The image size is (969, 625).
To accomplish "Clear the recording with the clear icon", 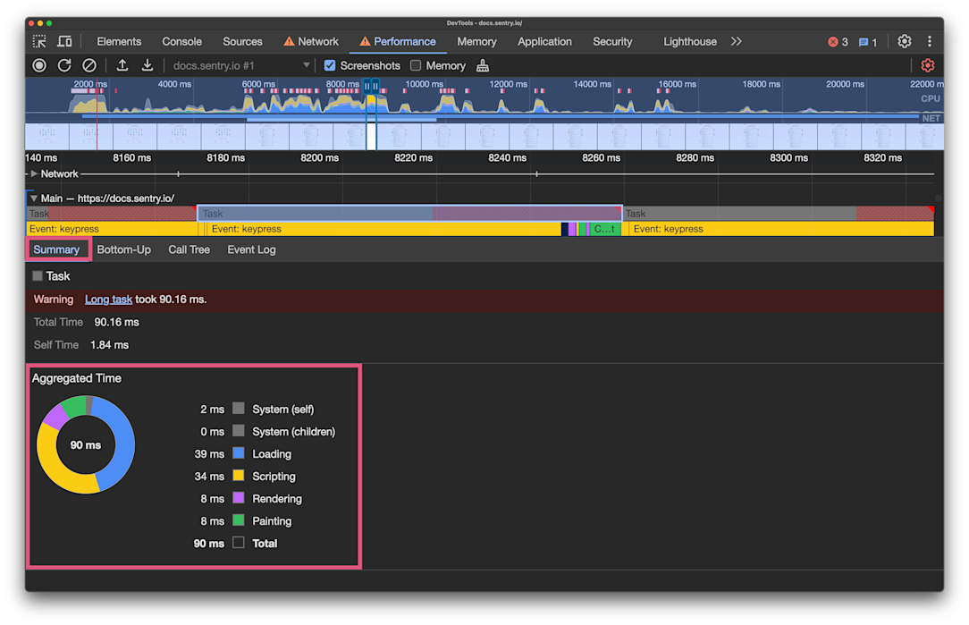I will (x=89, y=65).
